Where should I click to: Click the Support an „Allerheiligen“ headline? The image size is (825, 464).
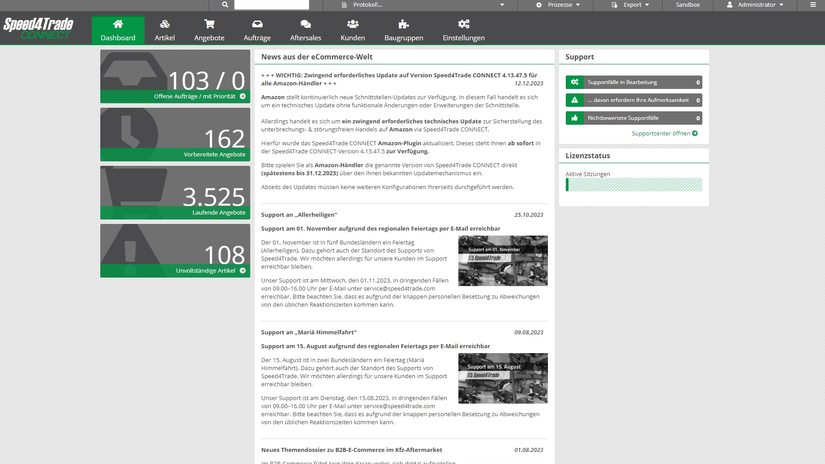click(299, 215)
